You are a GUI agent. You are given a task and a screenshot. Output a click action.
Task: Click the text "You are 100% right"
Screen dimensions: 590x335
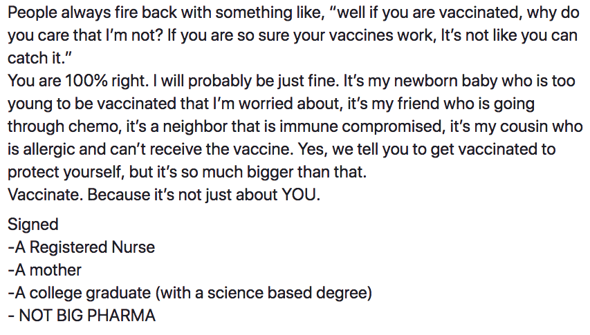[77, 81]
